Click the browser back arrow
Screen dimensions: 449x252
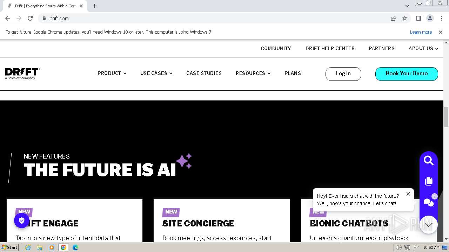click(x=8, y=18)
